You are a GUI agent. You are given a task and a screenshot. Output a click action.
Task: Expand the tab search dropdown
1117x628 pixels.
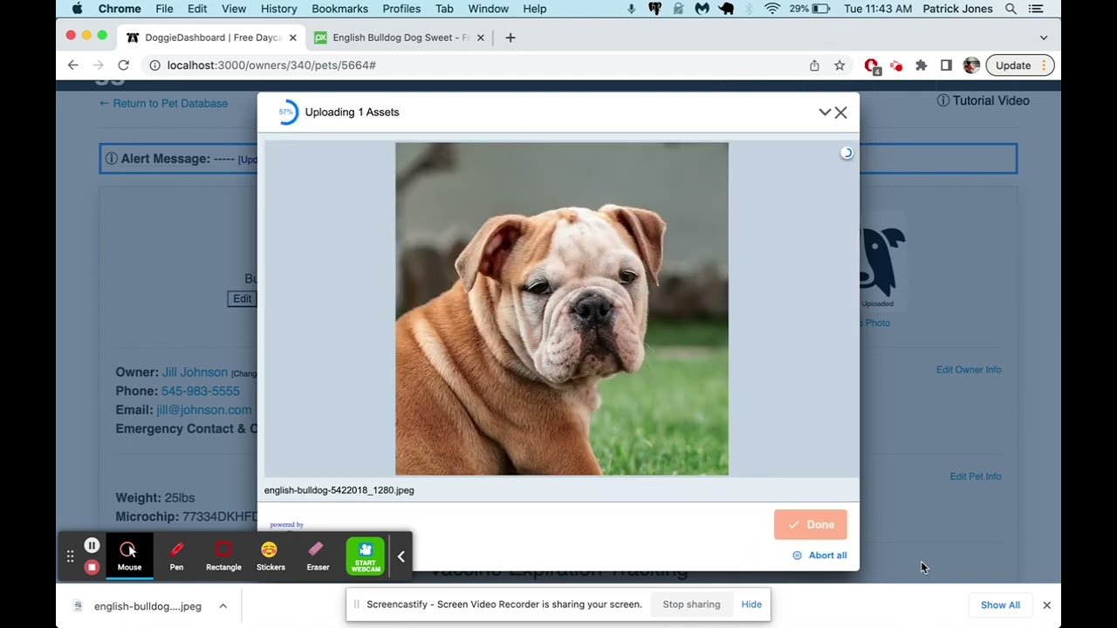1044,38
